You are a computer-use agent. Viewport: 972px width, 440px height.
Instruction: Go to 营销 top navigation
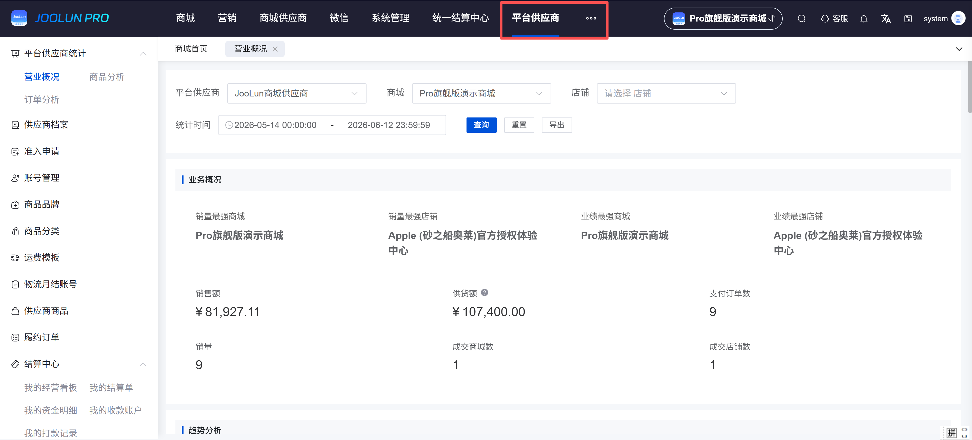[x=227, y=18]
